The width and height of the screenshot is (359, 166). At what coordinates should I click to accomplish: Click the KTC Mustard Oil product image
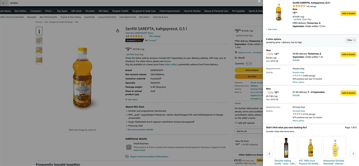click(310, 147)
